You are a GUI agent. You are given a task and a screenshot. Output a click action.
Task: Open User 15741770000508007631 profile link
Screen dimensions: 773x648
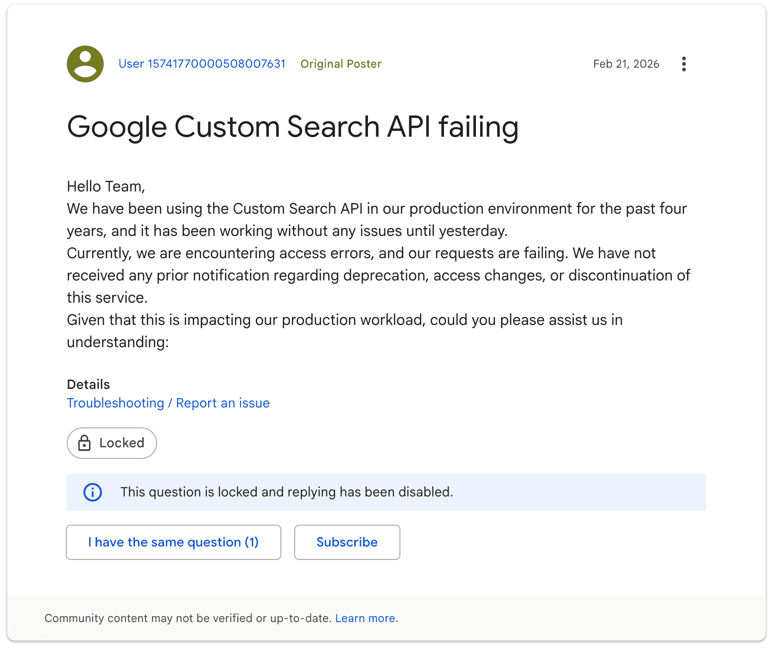202,64
